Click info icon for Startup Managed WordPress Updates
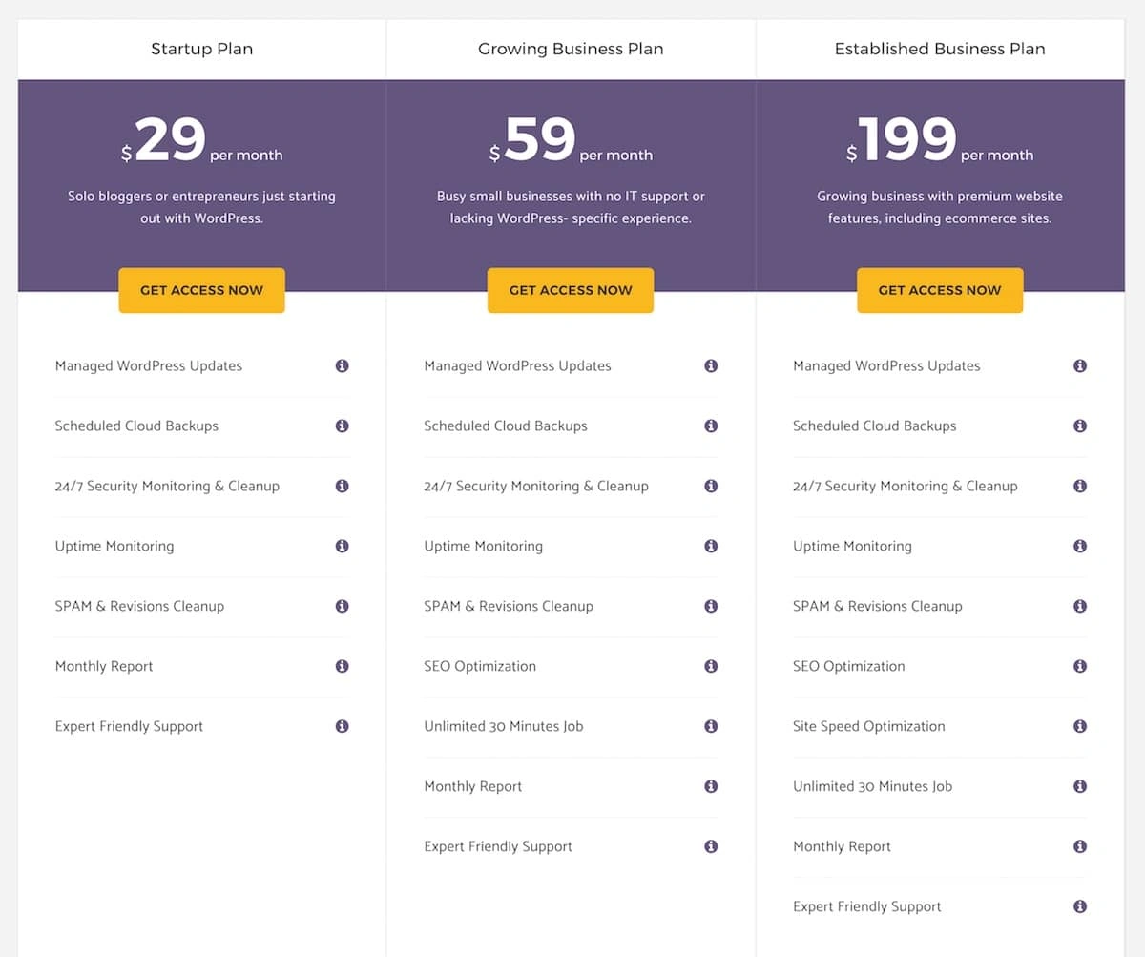This screenshot has width=1145, height=957. (x=342, y=365)
